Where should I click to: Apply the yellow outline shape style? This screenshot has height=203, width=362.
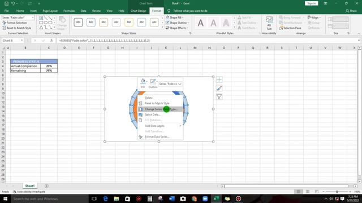tap(129, 23)
